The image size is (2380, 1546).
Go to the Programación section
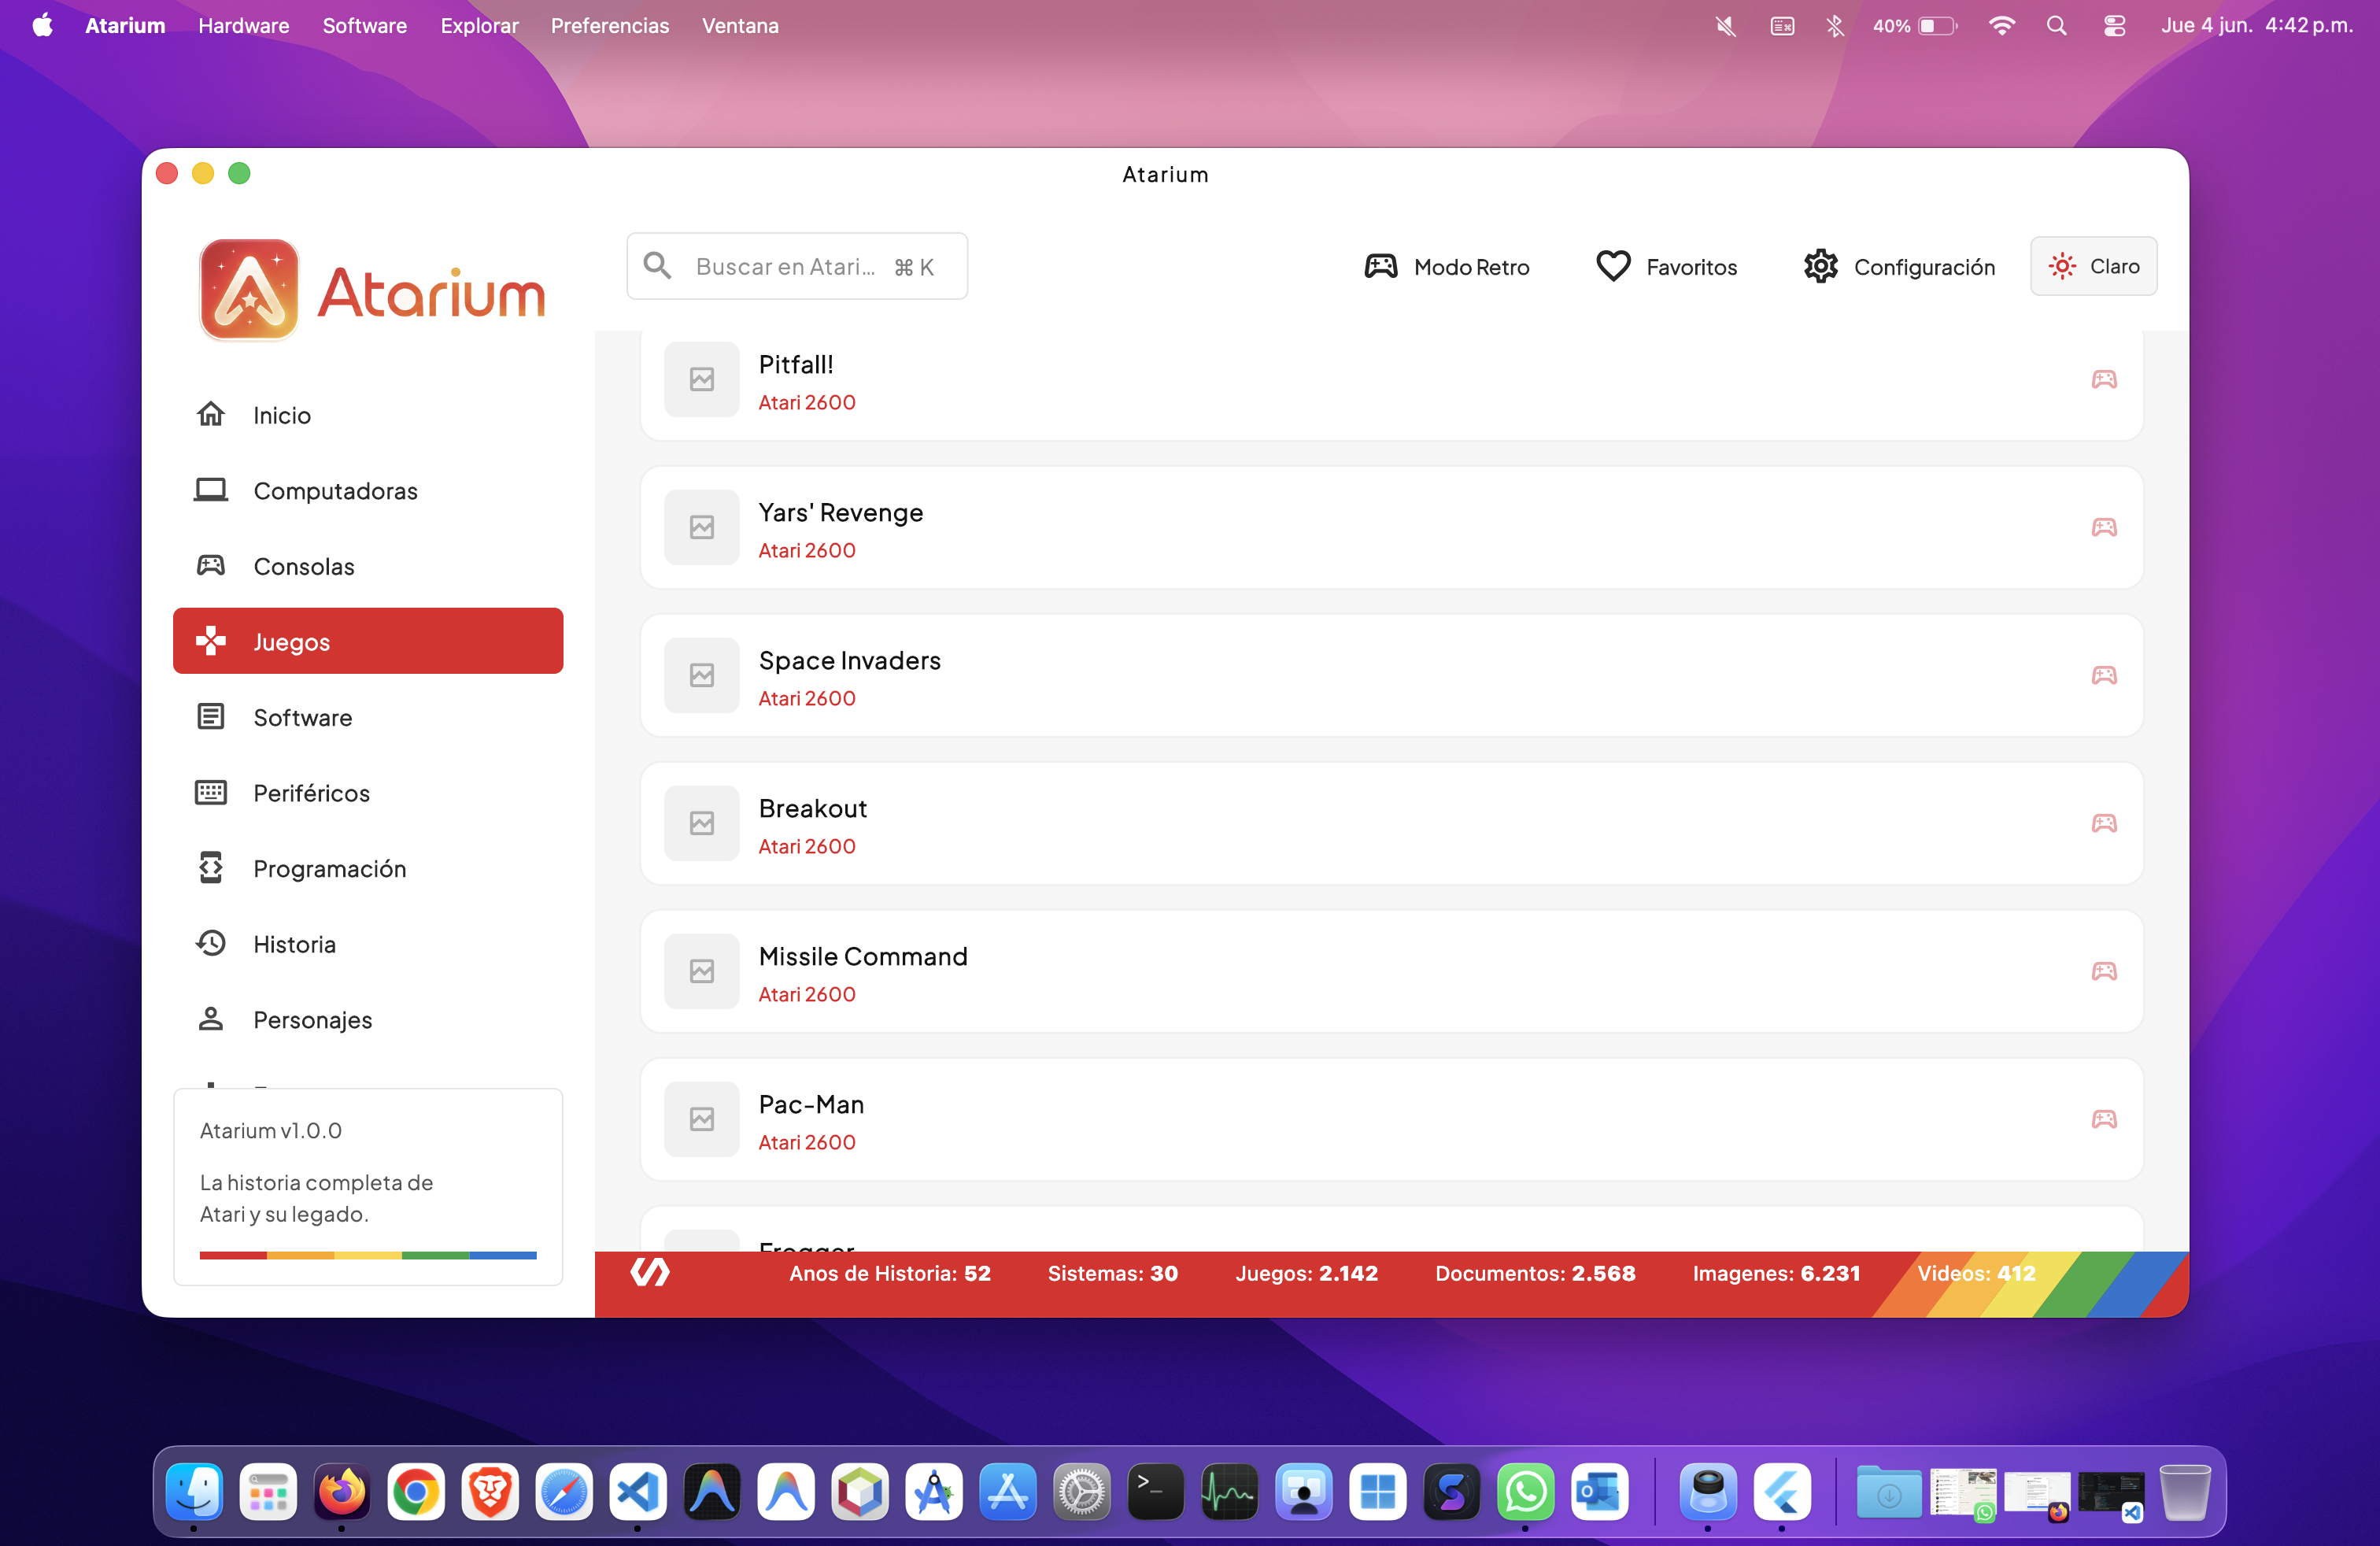[x=367, y=868]
